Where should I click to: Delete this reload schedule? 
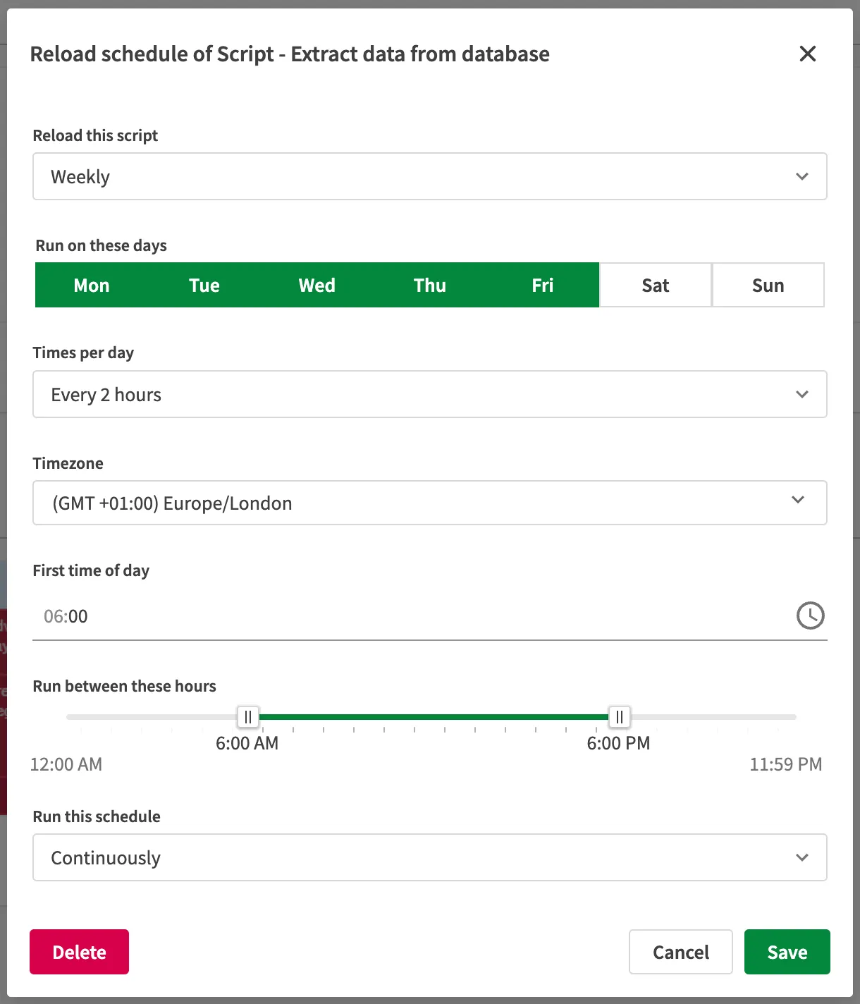pyautogui.click(x=79, y=951)
